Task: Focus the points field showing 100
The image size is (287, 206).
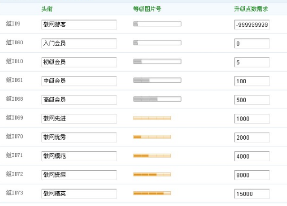Action: click(252, 81)
